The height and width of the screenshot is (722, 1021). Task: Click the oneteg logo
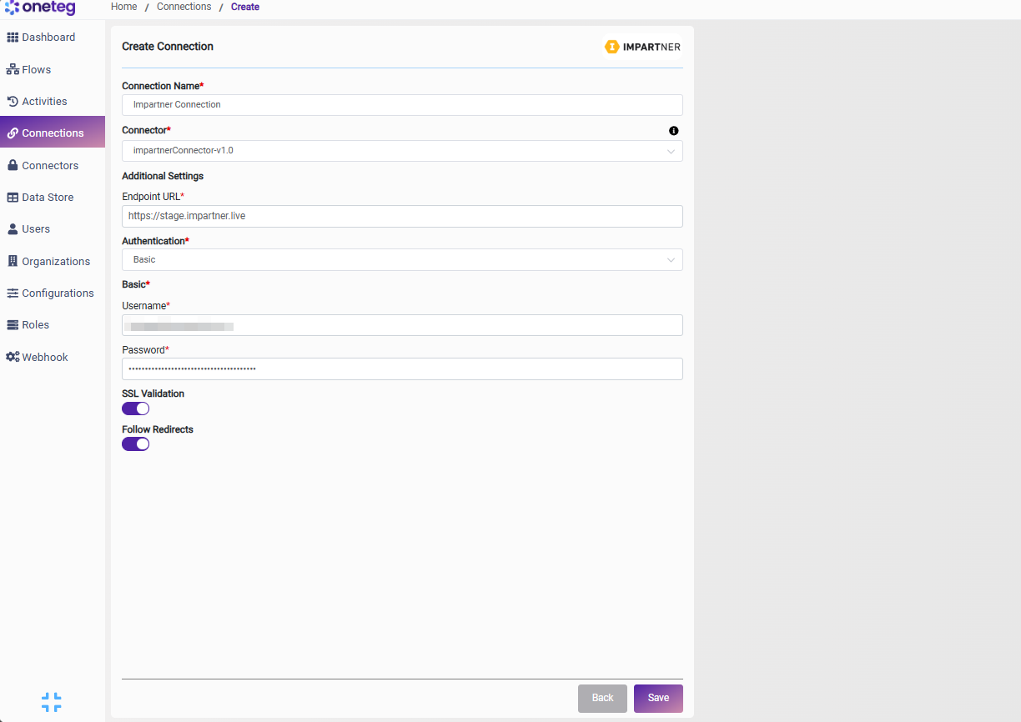pyautogui.click(x=40, y=8)
